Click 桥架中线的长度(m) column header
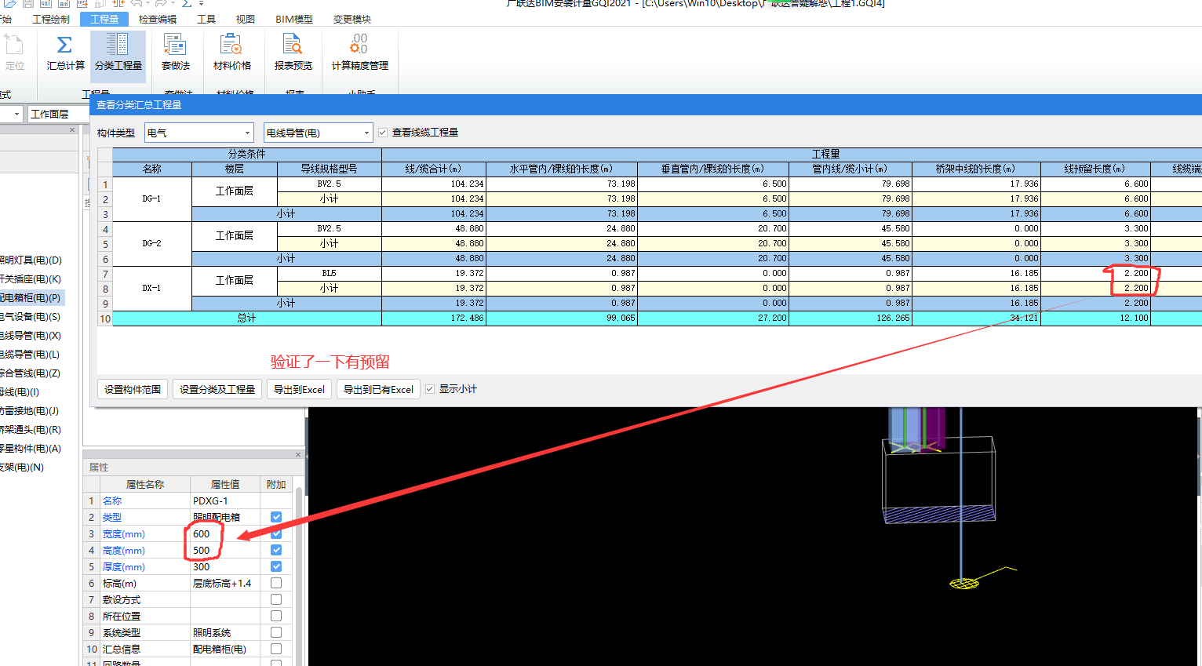 [976, 169]
